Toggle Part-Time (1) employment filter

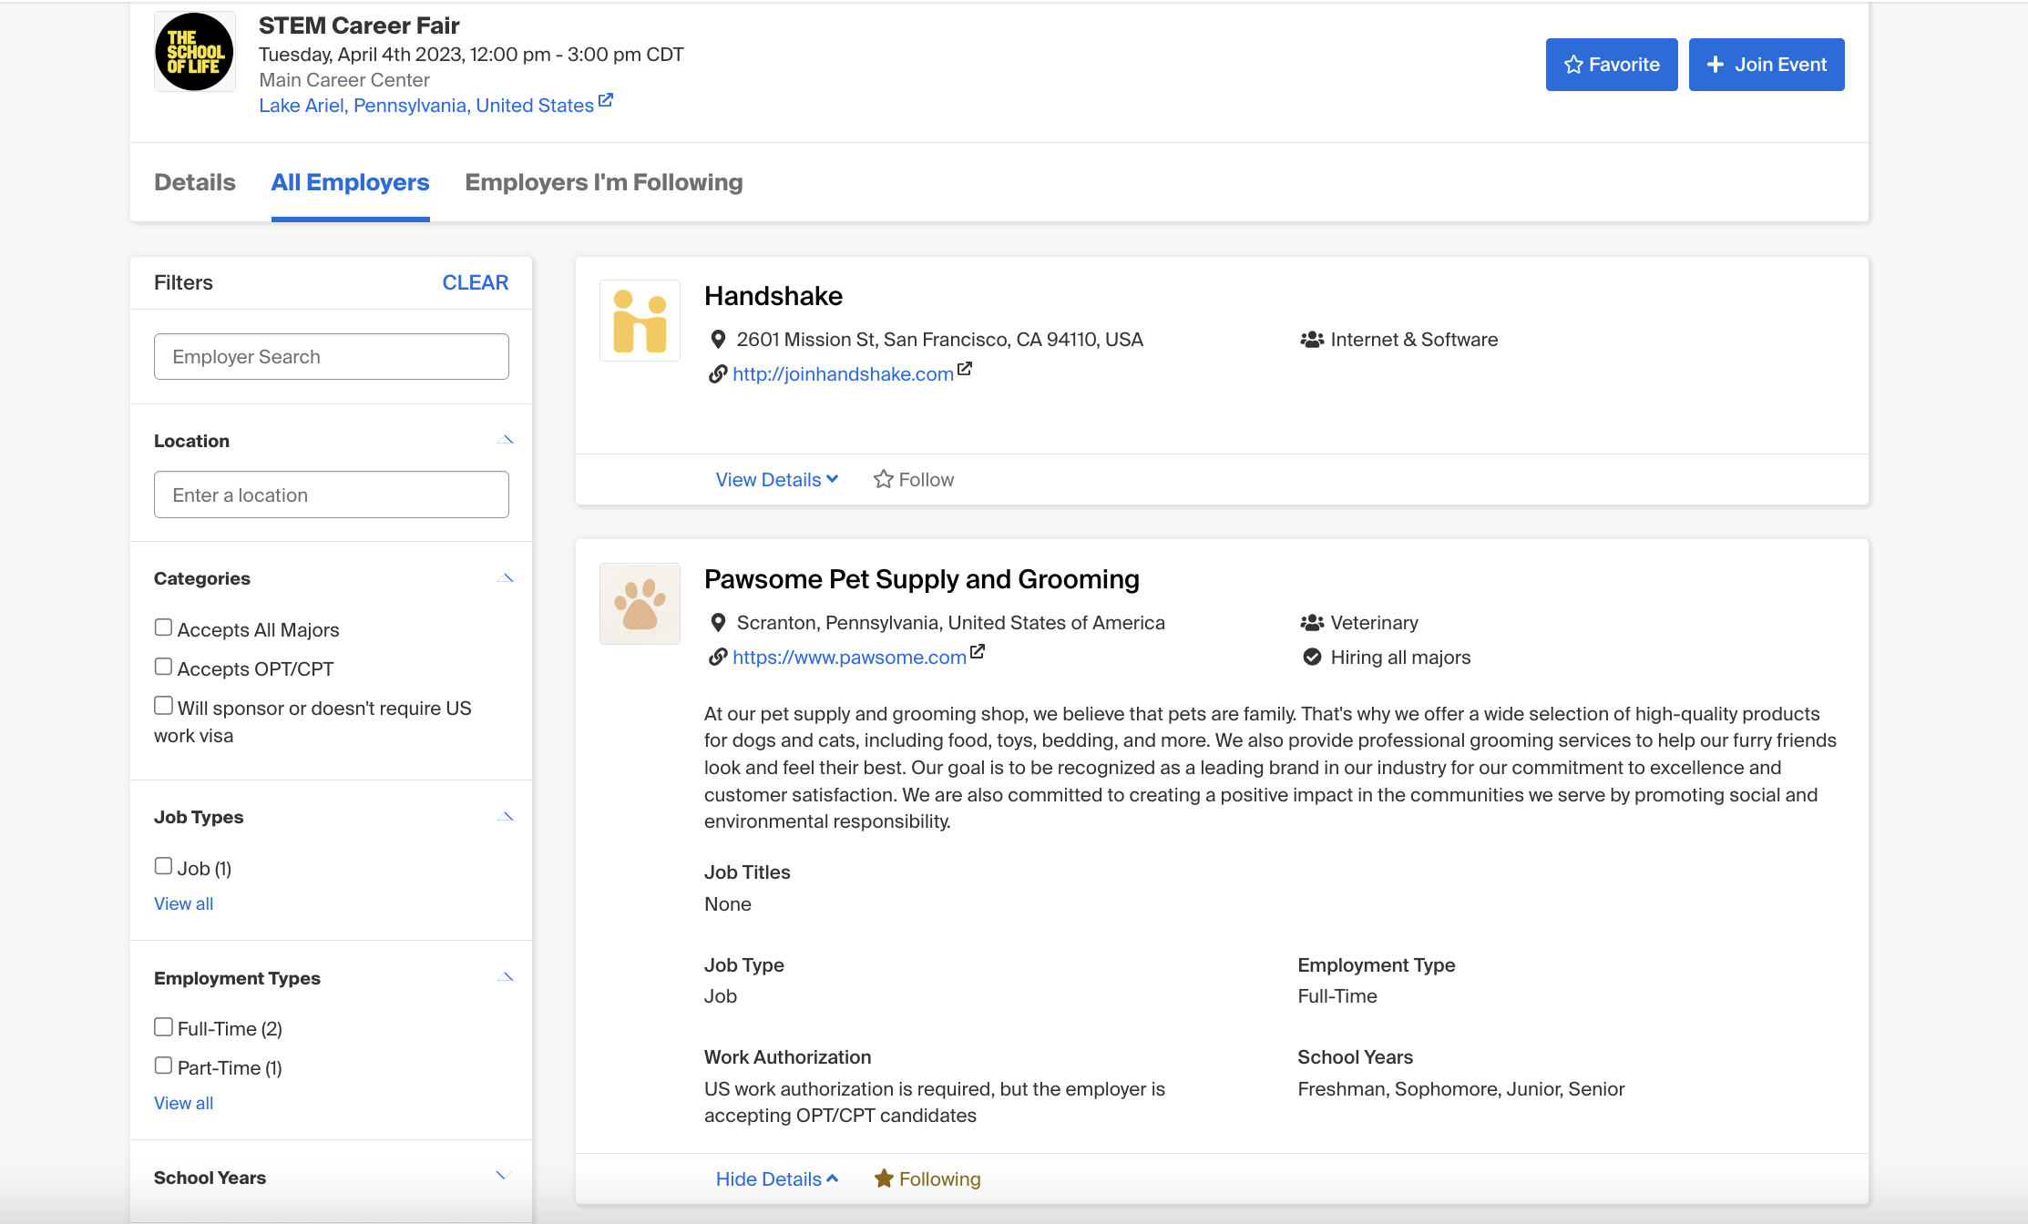[163, 1066]
